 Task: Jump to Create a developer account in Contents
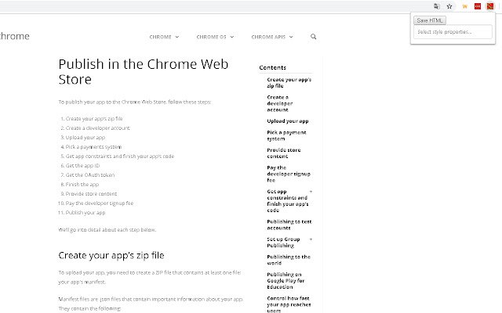280,103
